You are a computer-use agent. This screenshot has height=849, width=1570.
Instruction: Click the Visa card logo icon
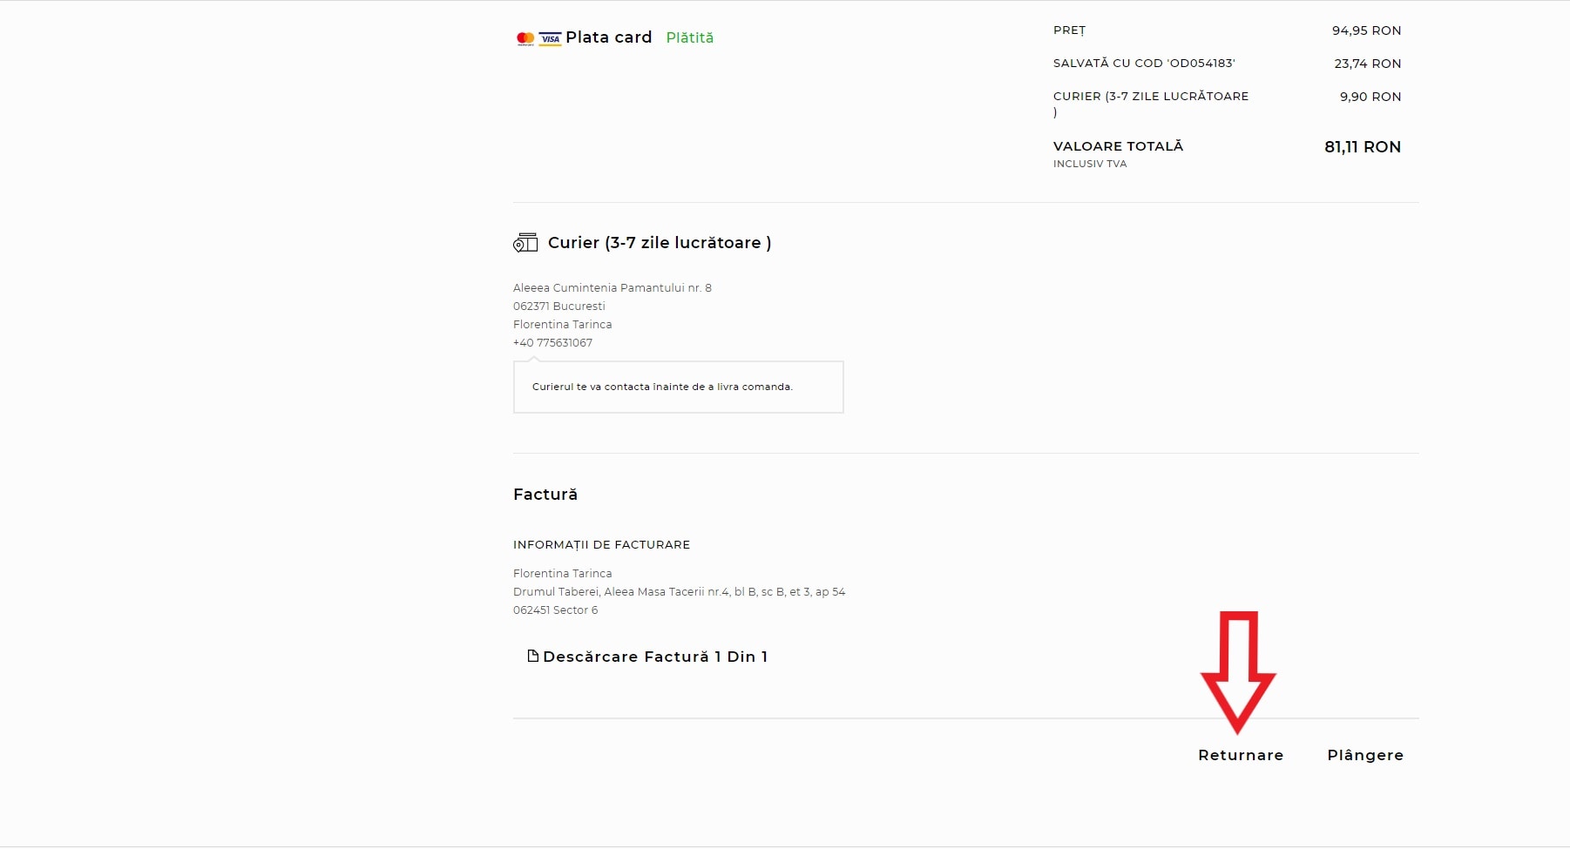click(550, 38)
